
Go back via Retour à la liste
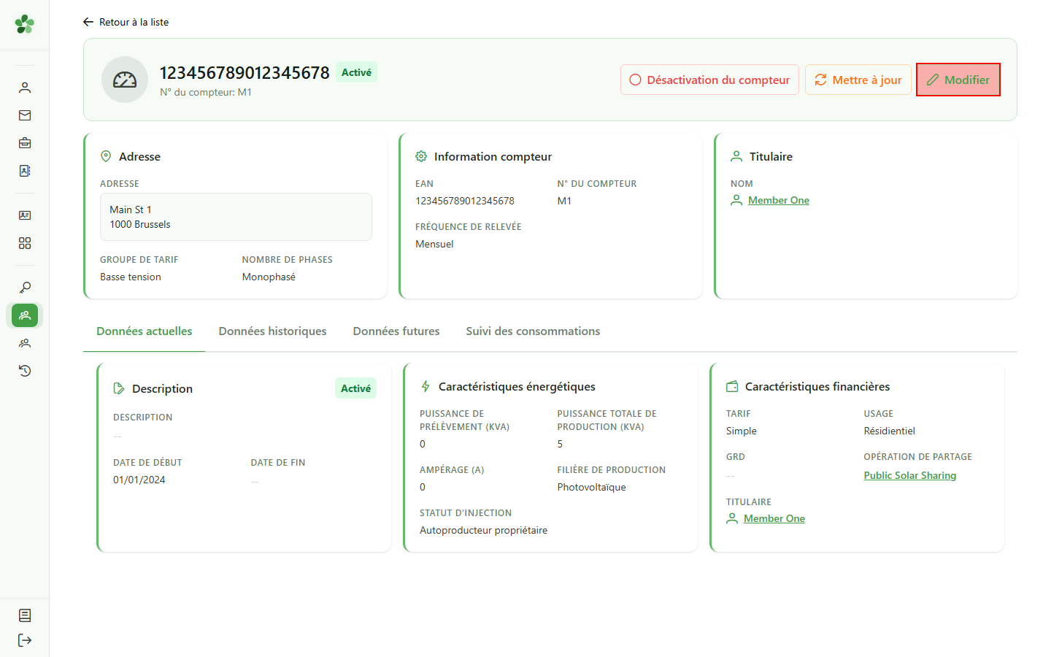(126, 22)
